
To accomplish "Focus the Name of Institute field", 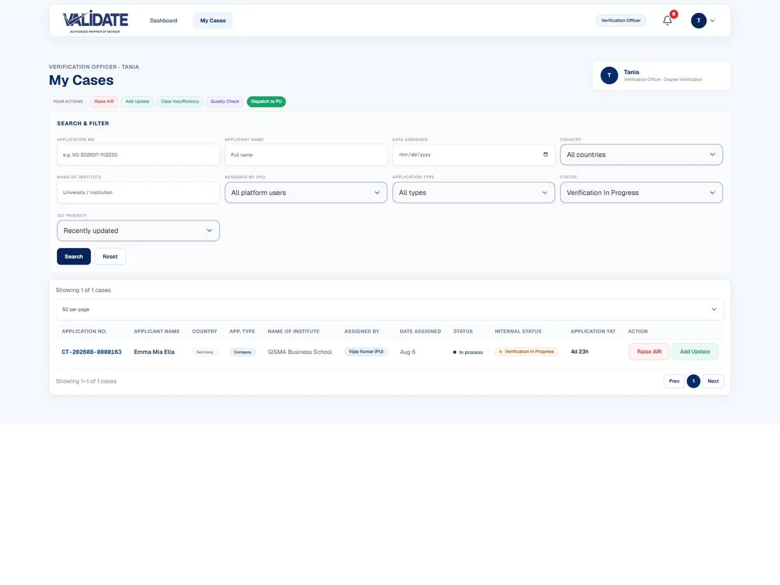I will point(138,193).
